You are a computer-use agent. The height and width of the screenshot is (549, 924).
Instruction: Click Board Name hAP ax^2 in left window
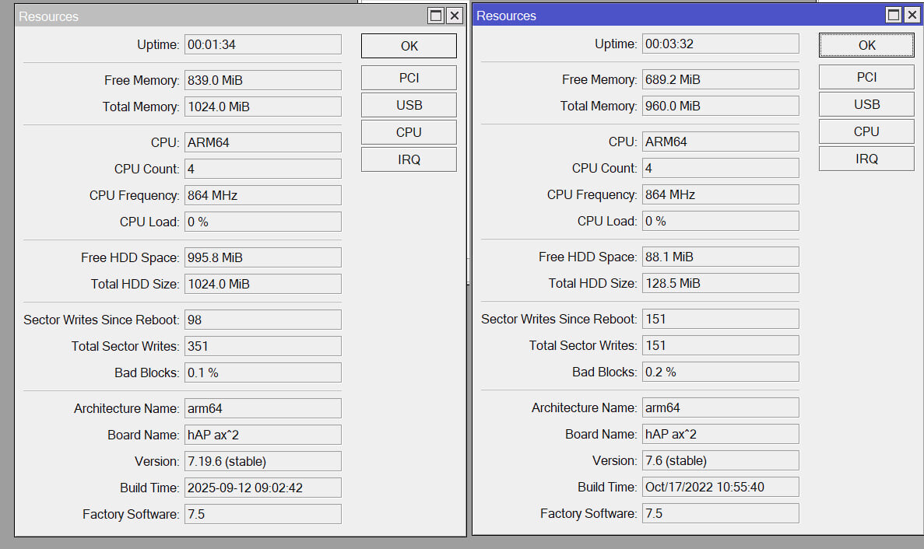(x=263, y=435)
